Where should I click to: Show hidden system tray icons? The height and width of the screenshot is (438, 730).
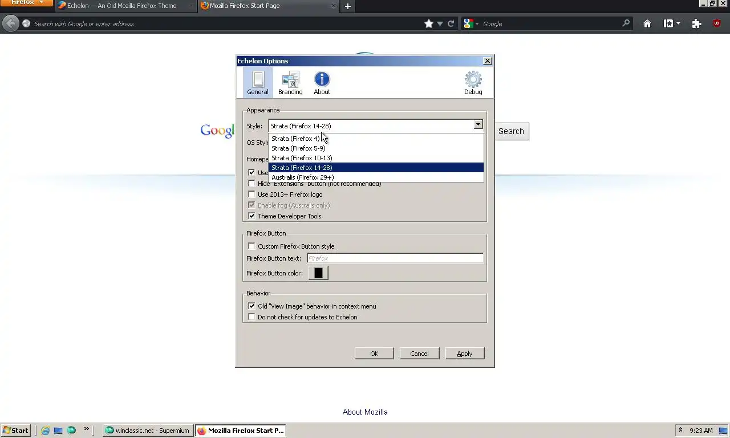[680, 430]
